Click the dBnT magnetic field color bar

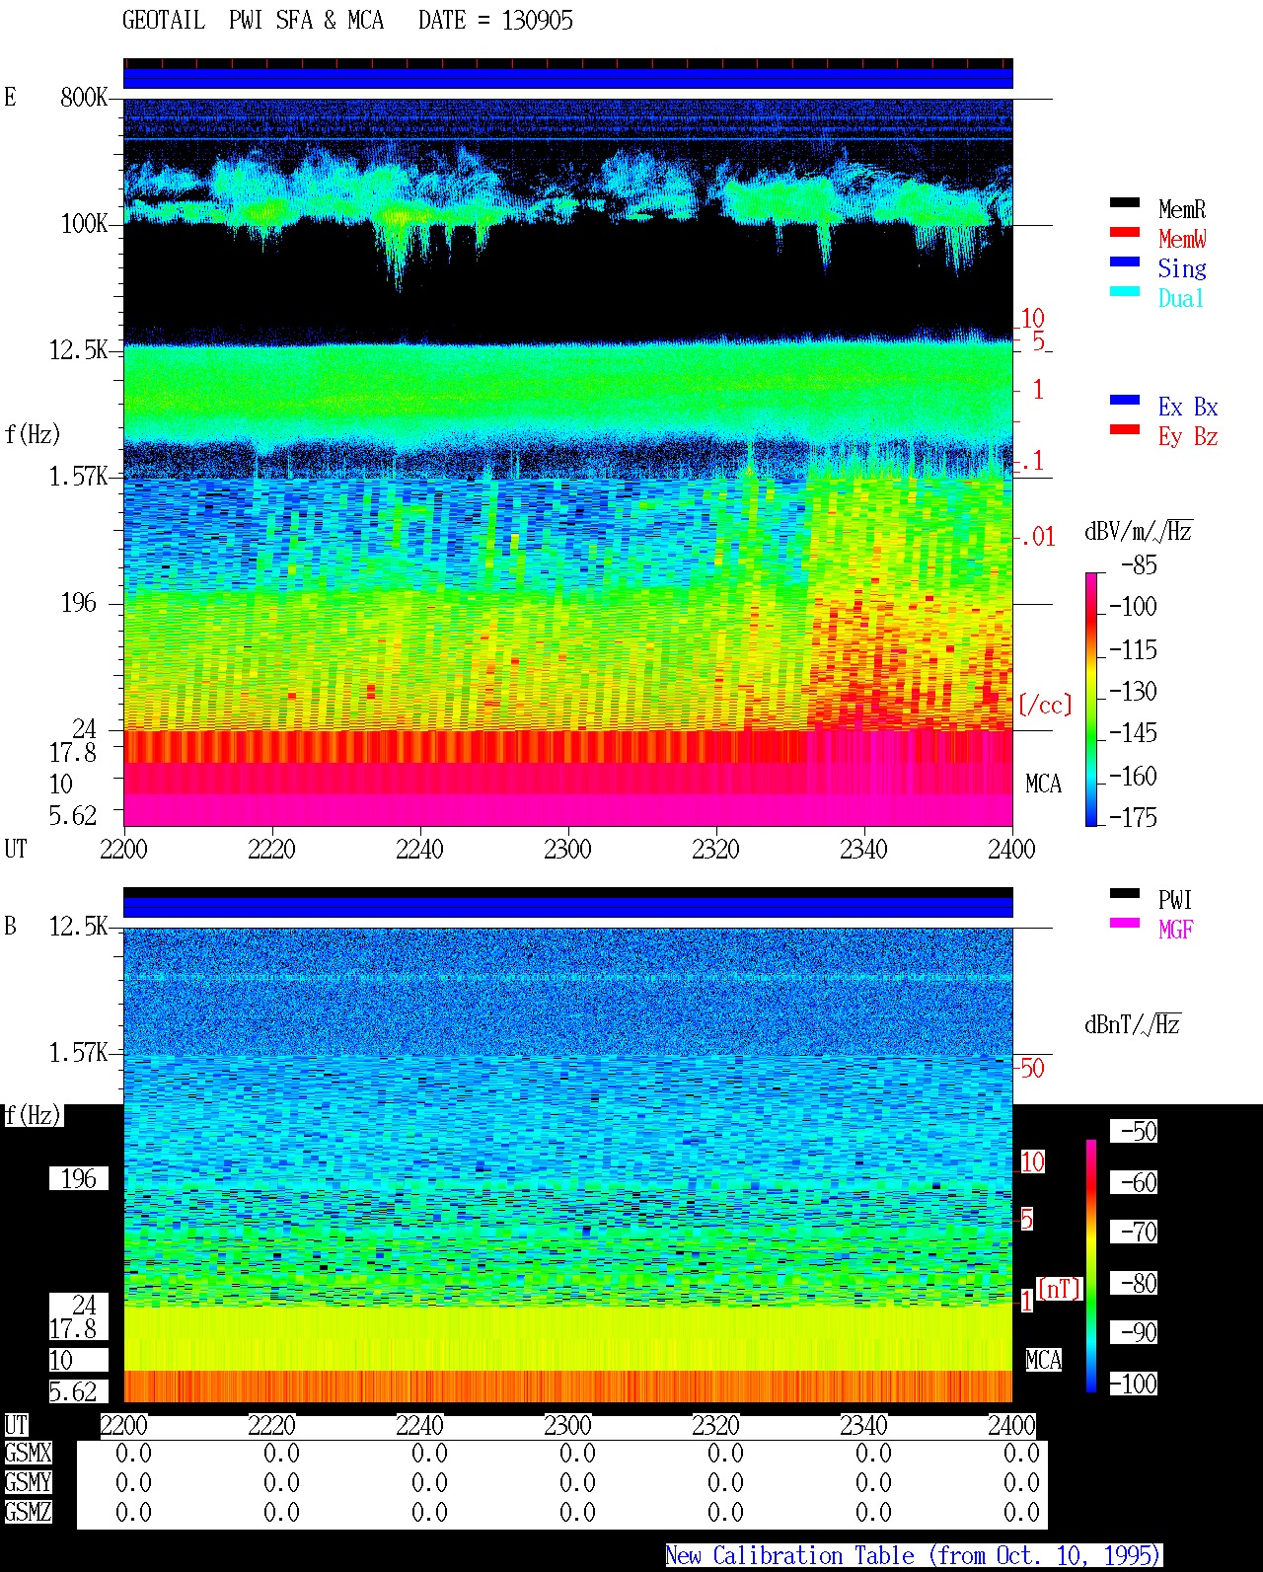[x=1091, y=1266]
